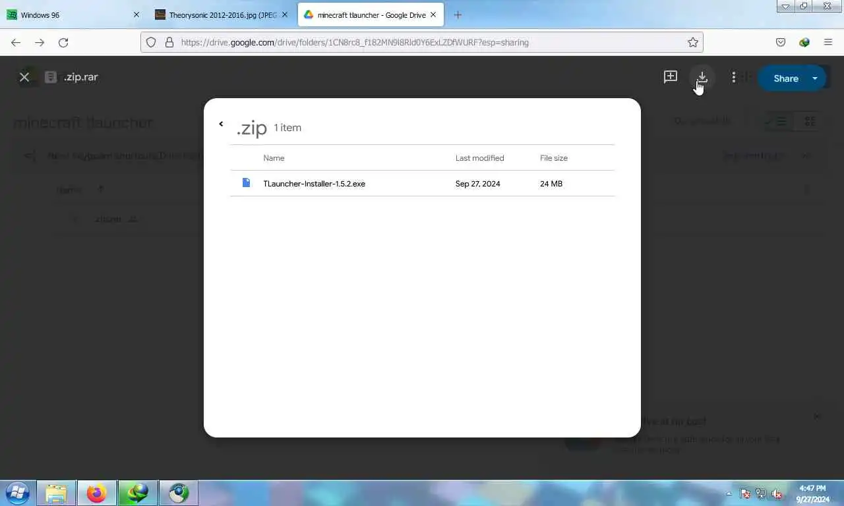Click the tracking protection shield icon

[151, 42]
